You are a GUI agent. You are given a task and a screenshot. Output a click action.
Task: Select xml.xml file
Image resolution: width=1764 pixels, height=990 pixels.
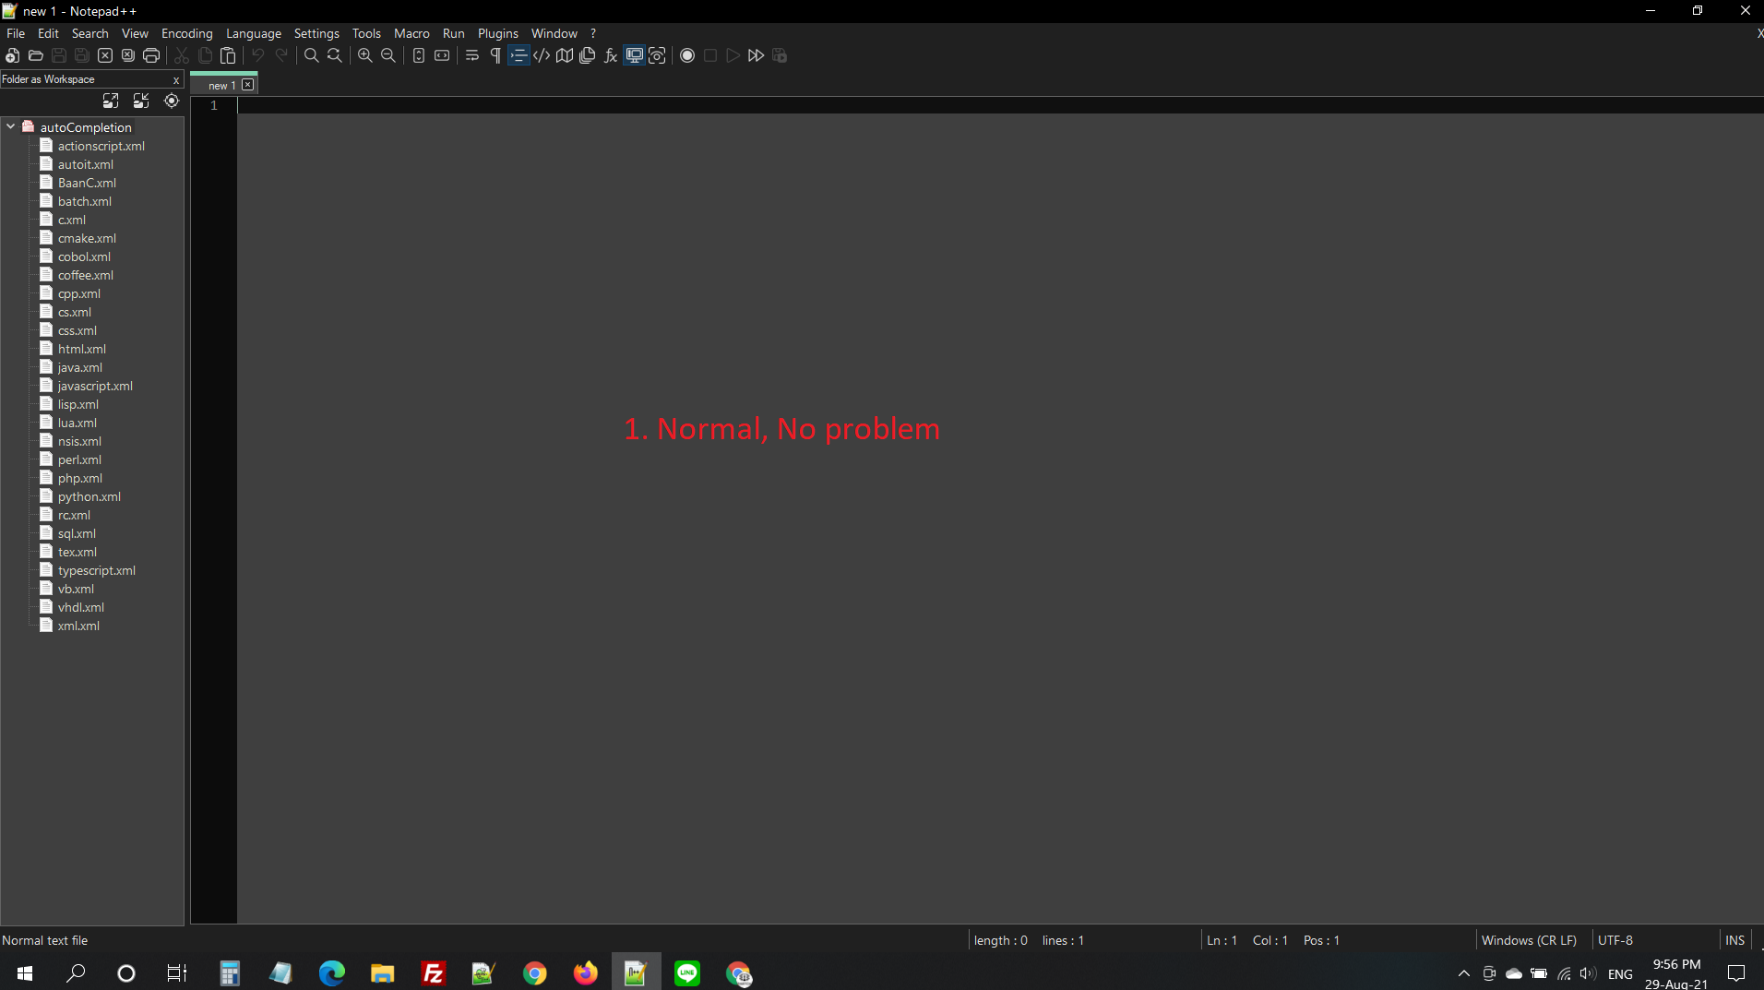tap(78, 626)
